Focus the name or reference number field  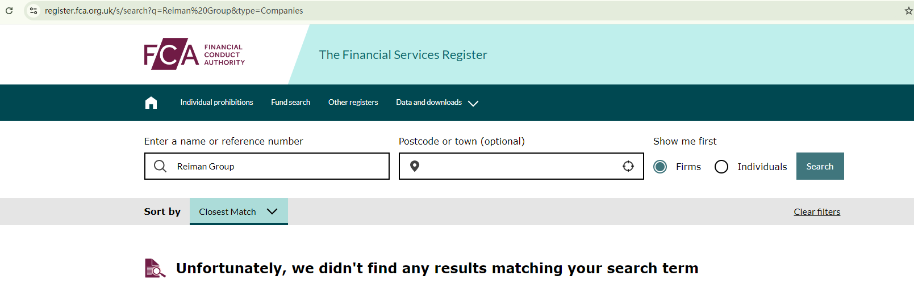[278, 166]
